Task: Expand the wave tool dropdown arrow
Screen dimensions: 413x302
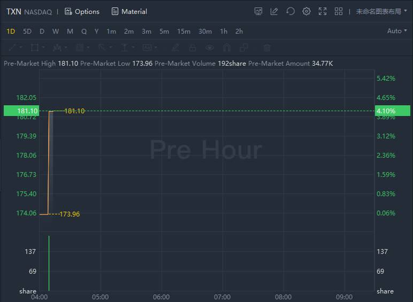Action: click(x=66, y=48)
